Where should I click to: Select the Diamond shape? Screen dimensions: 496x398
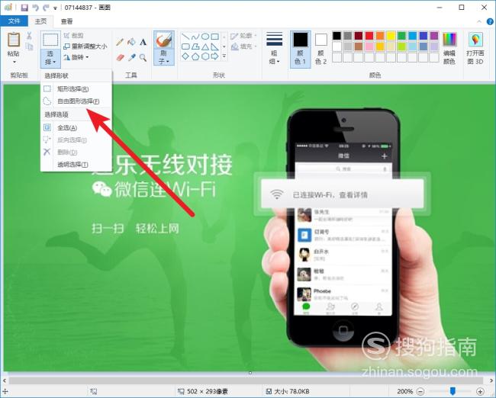point(185,56)
